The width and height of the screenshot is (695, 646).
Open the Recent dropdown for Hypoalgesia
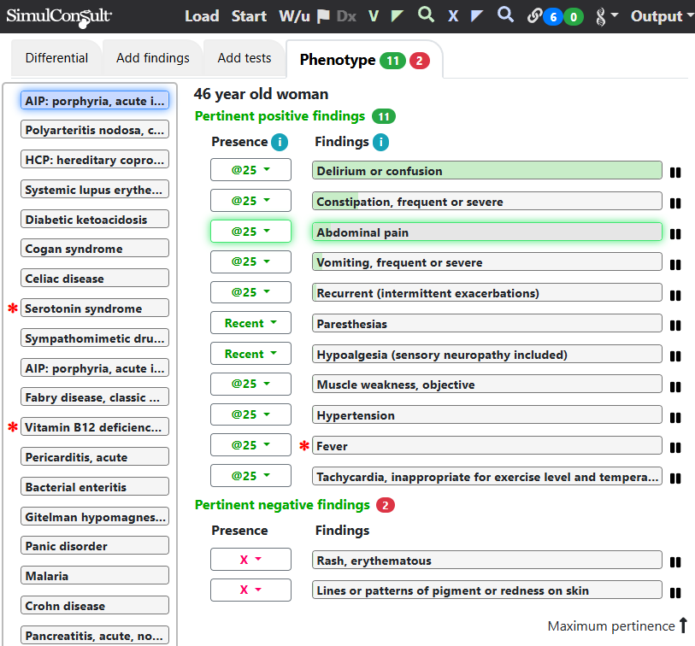250,353
